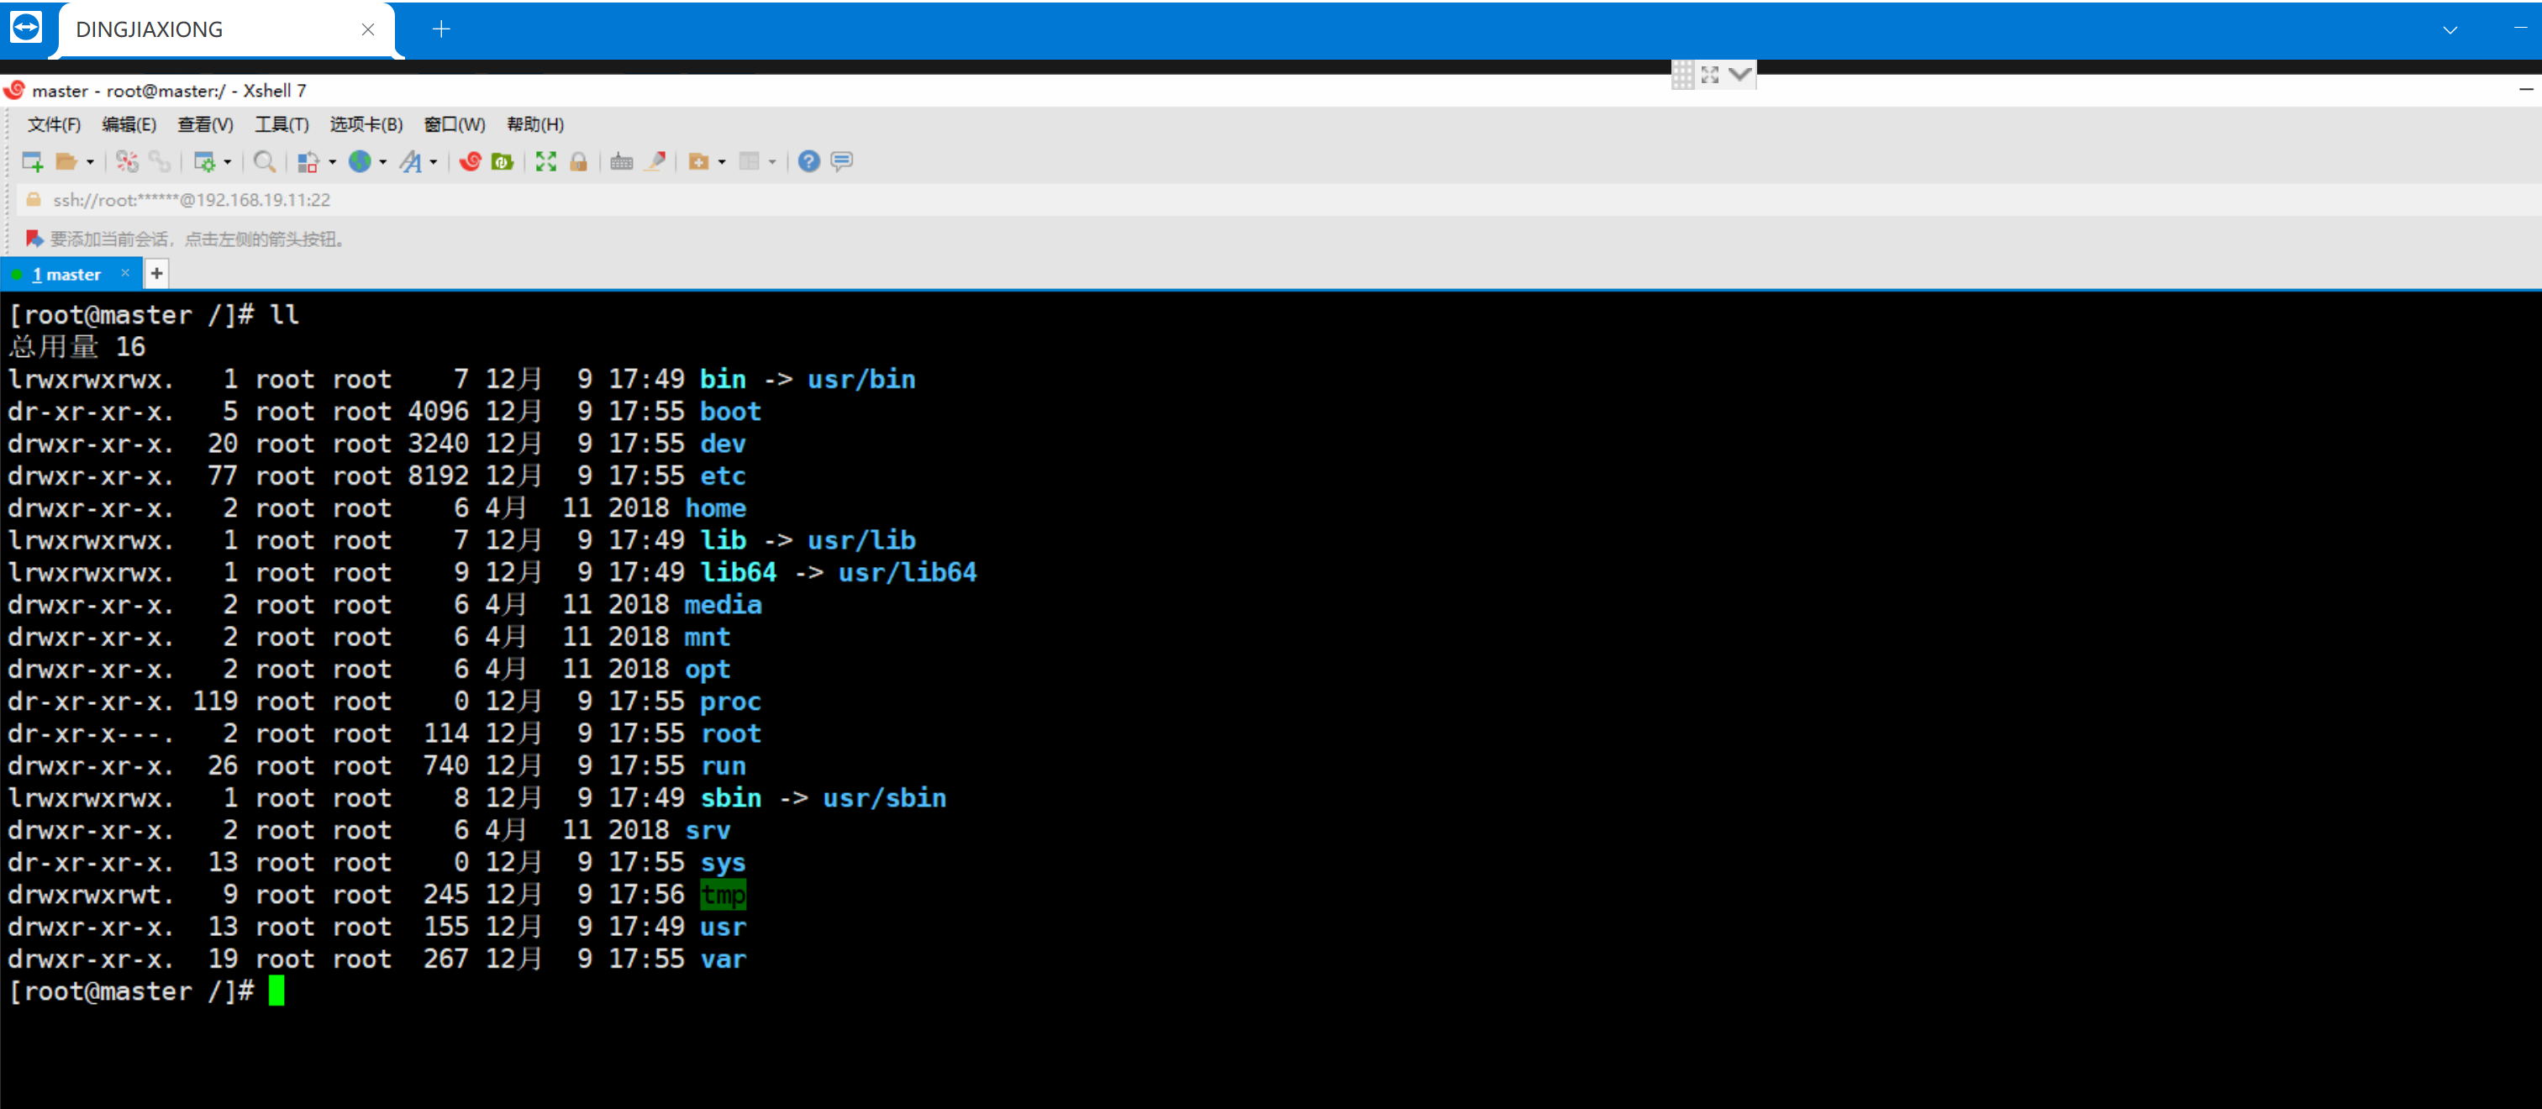Viewport: 2542px width, 1109px height.
Task: Click the TeamViewer logo icon
Action: tap(26, 27)
